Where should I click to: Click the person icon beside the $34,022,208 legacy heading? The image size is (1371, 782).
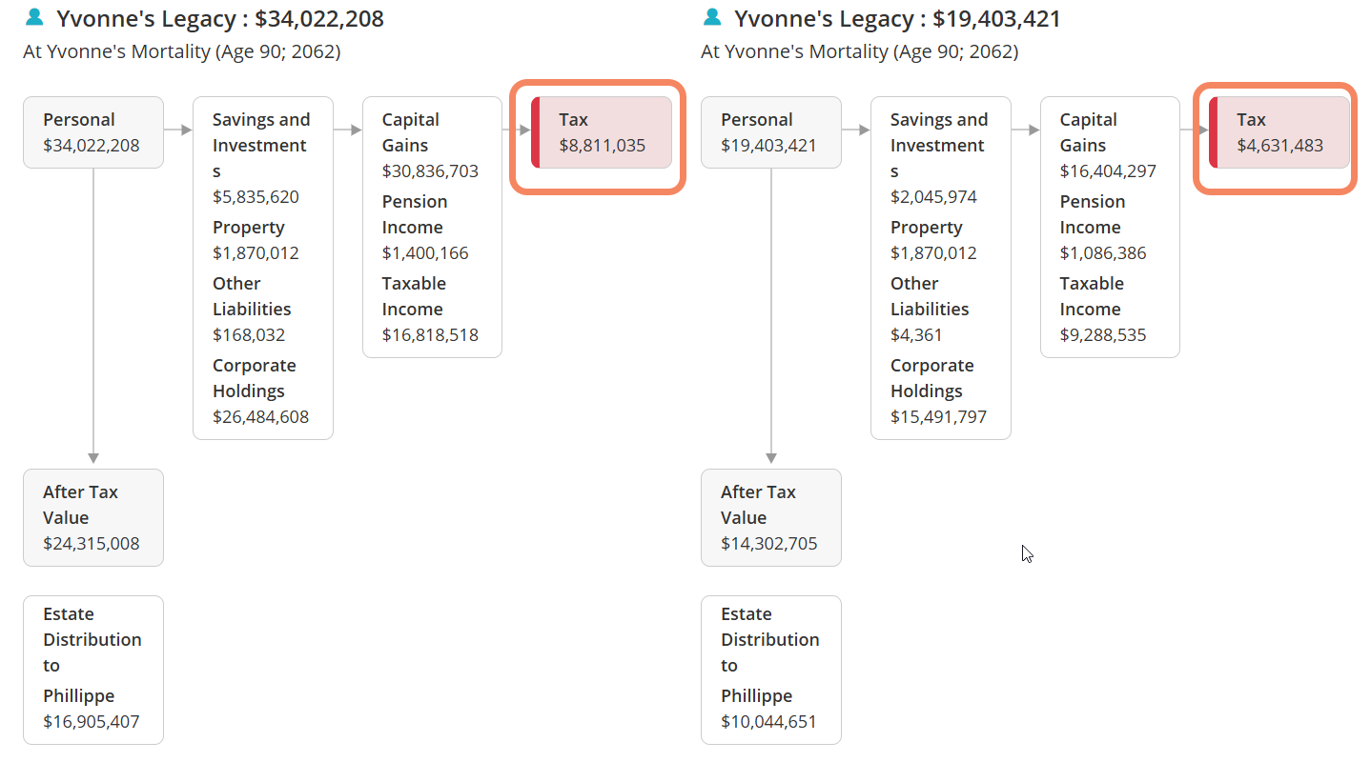(x=34, y=17)
